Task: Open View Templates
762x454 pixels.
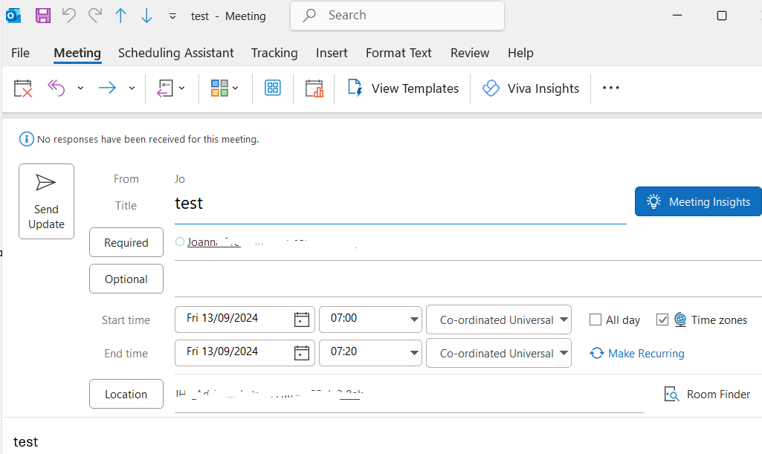Action: tap(403, 88)
